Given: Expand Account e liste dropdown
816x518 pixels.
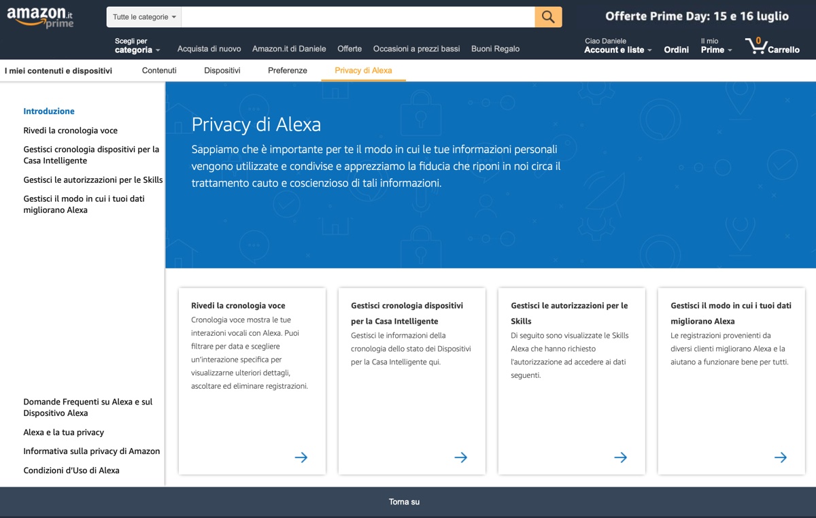Looking at the screenshot, I should (x=617, y=46).
